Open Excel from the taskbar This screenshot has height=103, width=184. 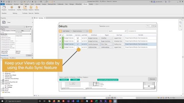tap(96, 101)
